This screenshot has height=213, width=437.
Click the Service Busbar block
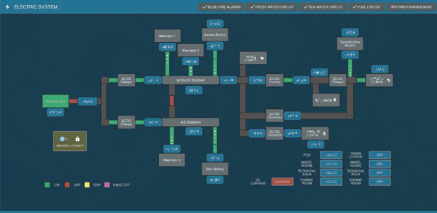191,80
